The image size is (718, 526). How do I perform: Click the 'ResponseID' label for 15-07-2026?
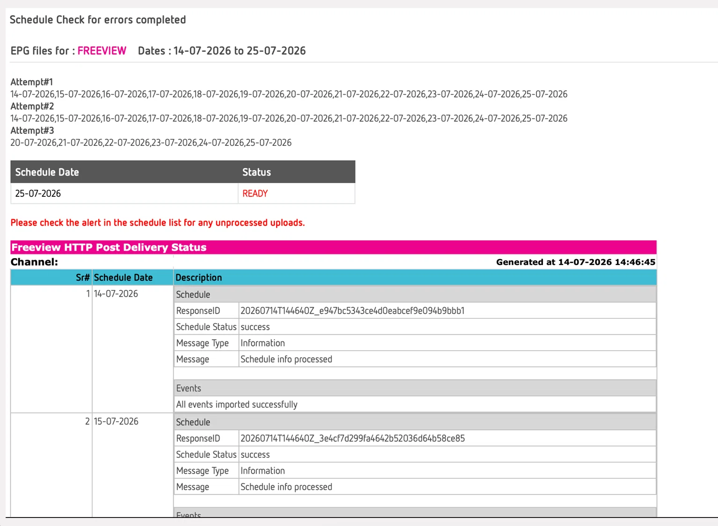[x=198, y=439]
